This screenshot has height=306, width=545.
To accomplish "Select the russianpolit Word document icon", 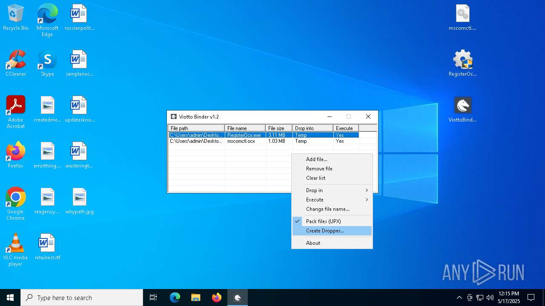I will [79, 18].
